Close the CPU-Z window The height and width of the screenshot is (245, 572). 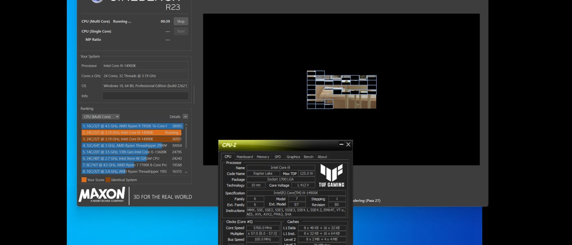pyautogui.click(x=348, y=145)
